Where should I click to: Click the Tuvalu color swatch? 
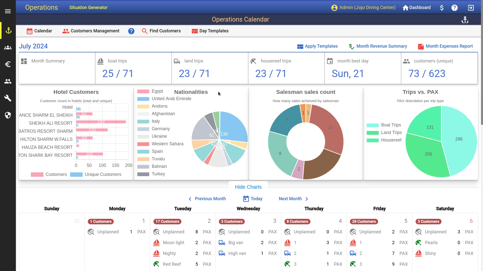[x=143, y=159]
